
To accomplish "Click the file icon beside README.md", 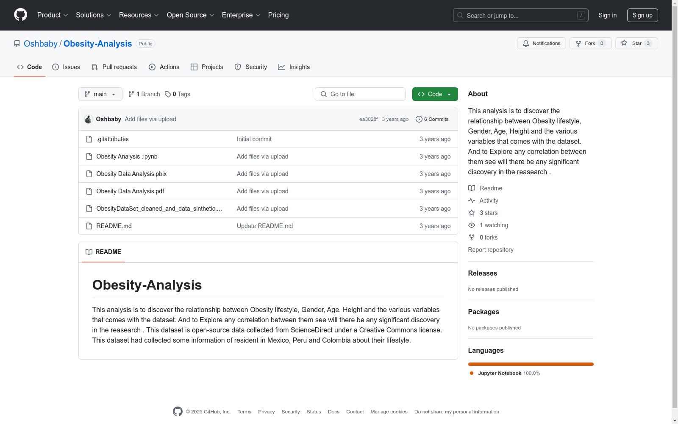I will (89, 226).
